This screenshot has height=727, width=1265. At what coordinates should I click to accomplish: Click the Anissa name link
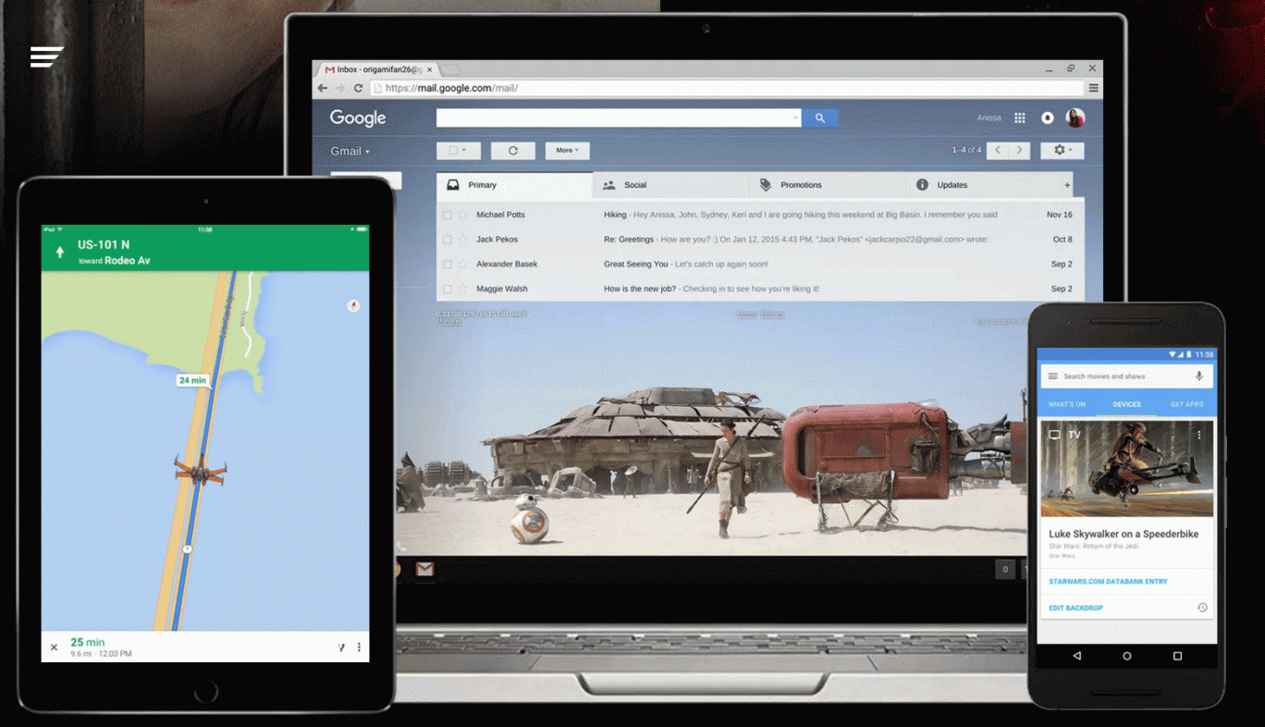(989, 118)
